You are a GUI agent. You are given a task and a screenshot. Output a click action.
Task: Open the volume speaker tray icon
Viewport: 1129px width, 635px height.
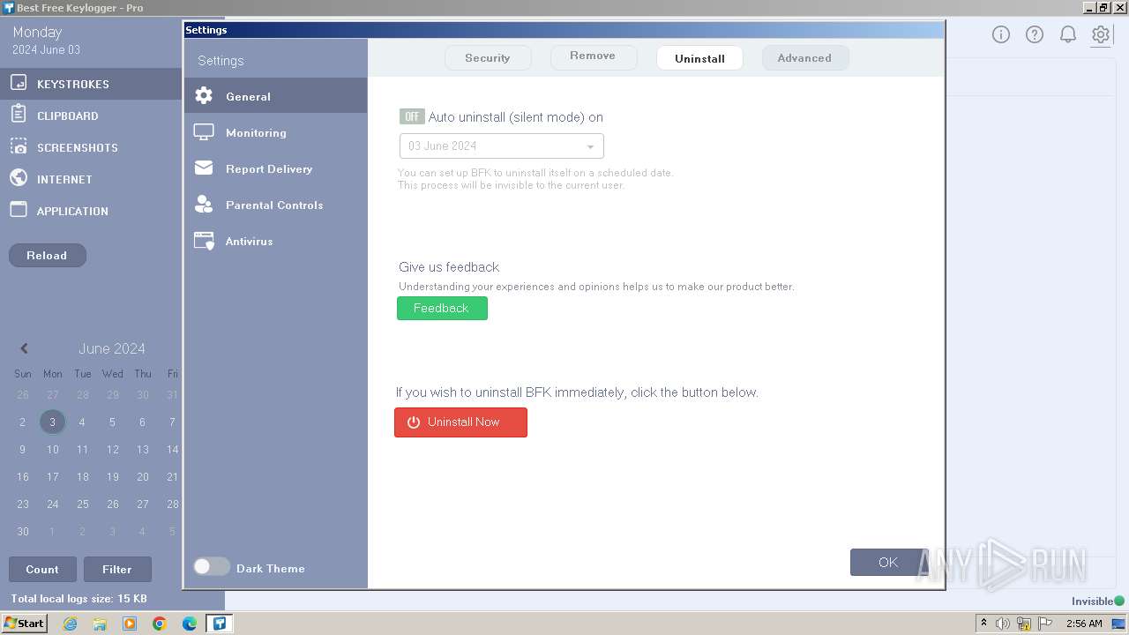pyautogui.click(x=1003, y=624)
